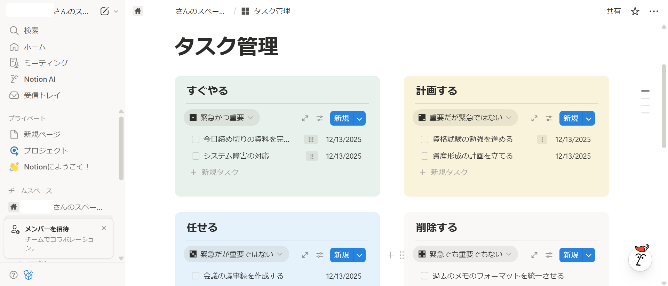The height and width of the screenshot is (286, 668).
Task: Click workspace breadcrumb さんのスペー...
Action: click(200, 11)
